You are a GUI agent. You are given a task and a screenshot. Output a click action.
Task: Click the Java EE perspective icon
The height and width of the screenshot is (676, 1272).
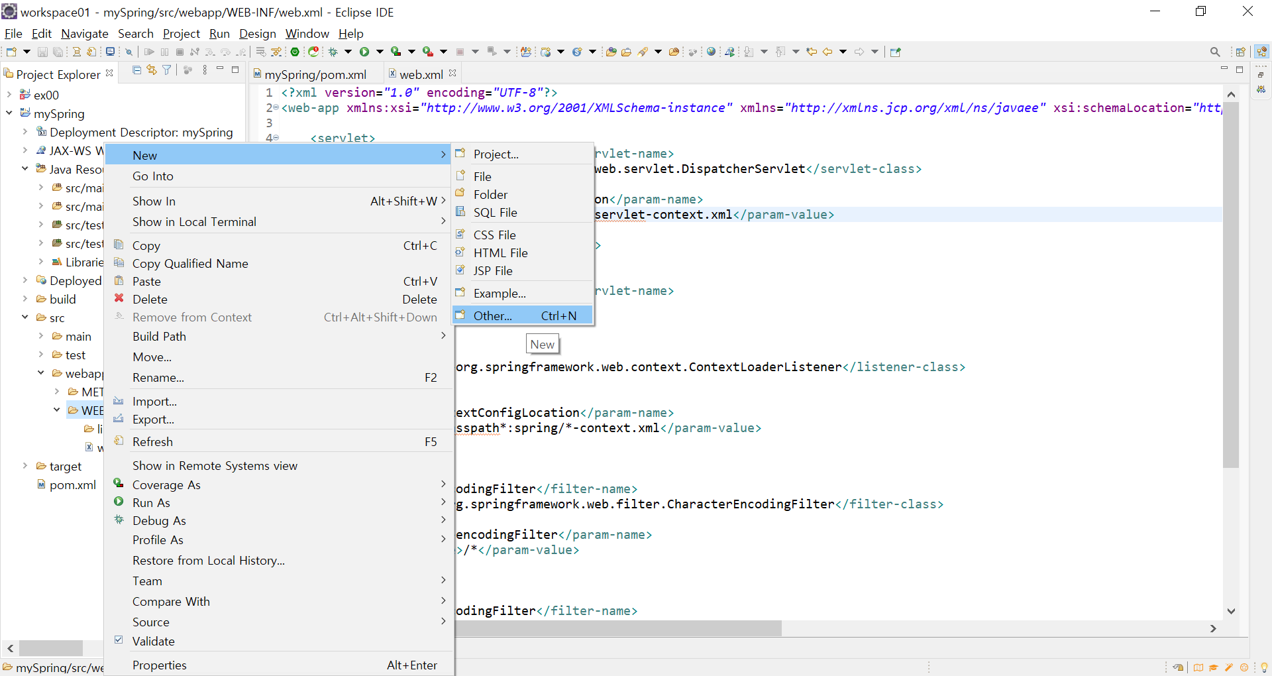click(1261, 52)
